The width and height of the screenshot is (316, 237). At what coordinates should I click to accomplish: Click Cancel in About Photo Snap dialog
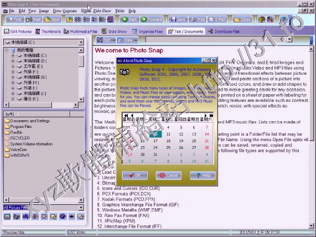(169, 176)
